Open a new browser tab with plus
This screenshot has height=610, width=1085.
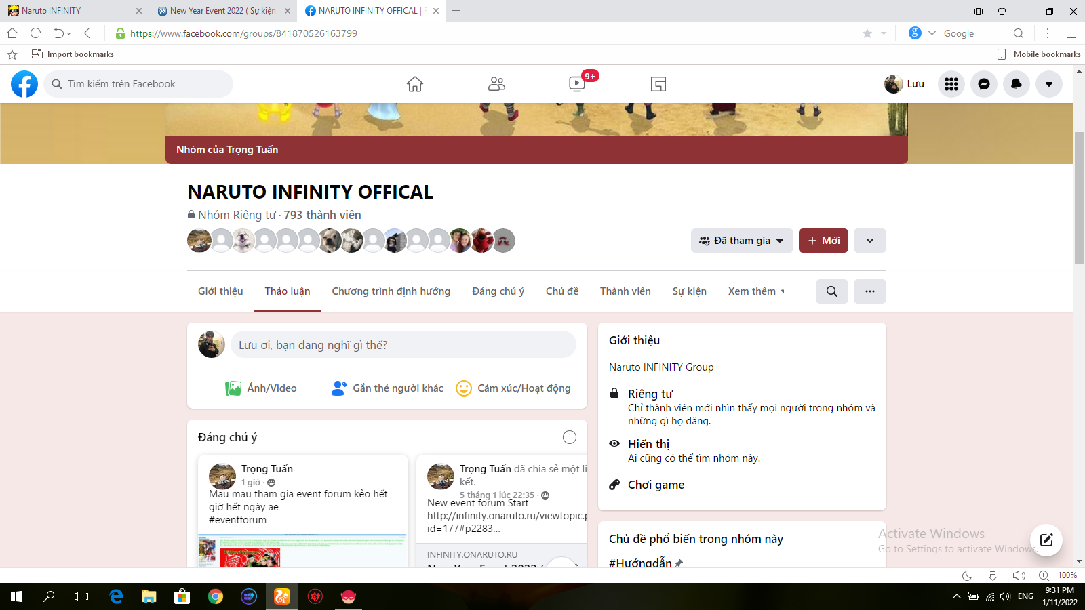(x=456, y=11)
